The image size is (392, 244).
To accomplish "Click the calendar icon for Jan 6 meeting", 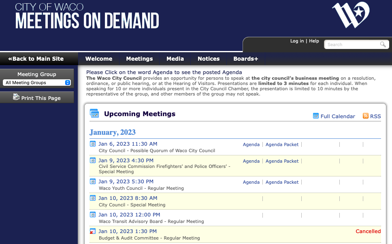I will 93,144.
